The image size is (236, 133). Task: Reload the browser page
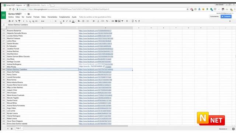[10, 9]
